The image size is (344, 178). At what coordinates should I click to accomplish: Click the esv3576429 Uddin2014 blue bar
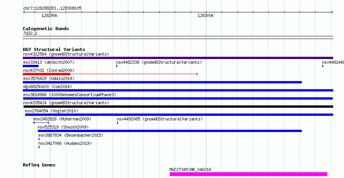point(162,82)
